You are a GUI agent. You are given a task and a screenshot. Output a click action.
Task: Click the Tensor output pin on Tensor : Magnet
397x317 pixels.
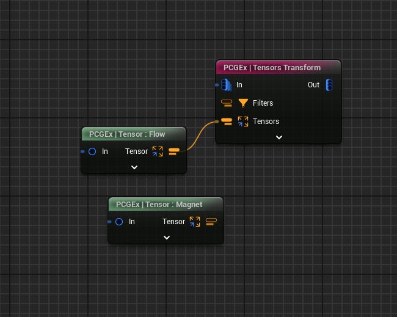coord(211,222)
